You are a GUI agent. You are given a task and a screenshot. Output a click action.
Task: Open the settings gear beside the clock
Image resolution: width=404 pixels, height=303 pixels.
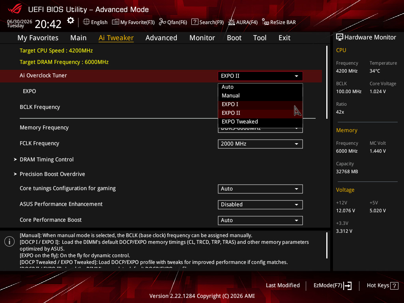pos(71,21)
